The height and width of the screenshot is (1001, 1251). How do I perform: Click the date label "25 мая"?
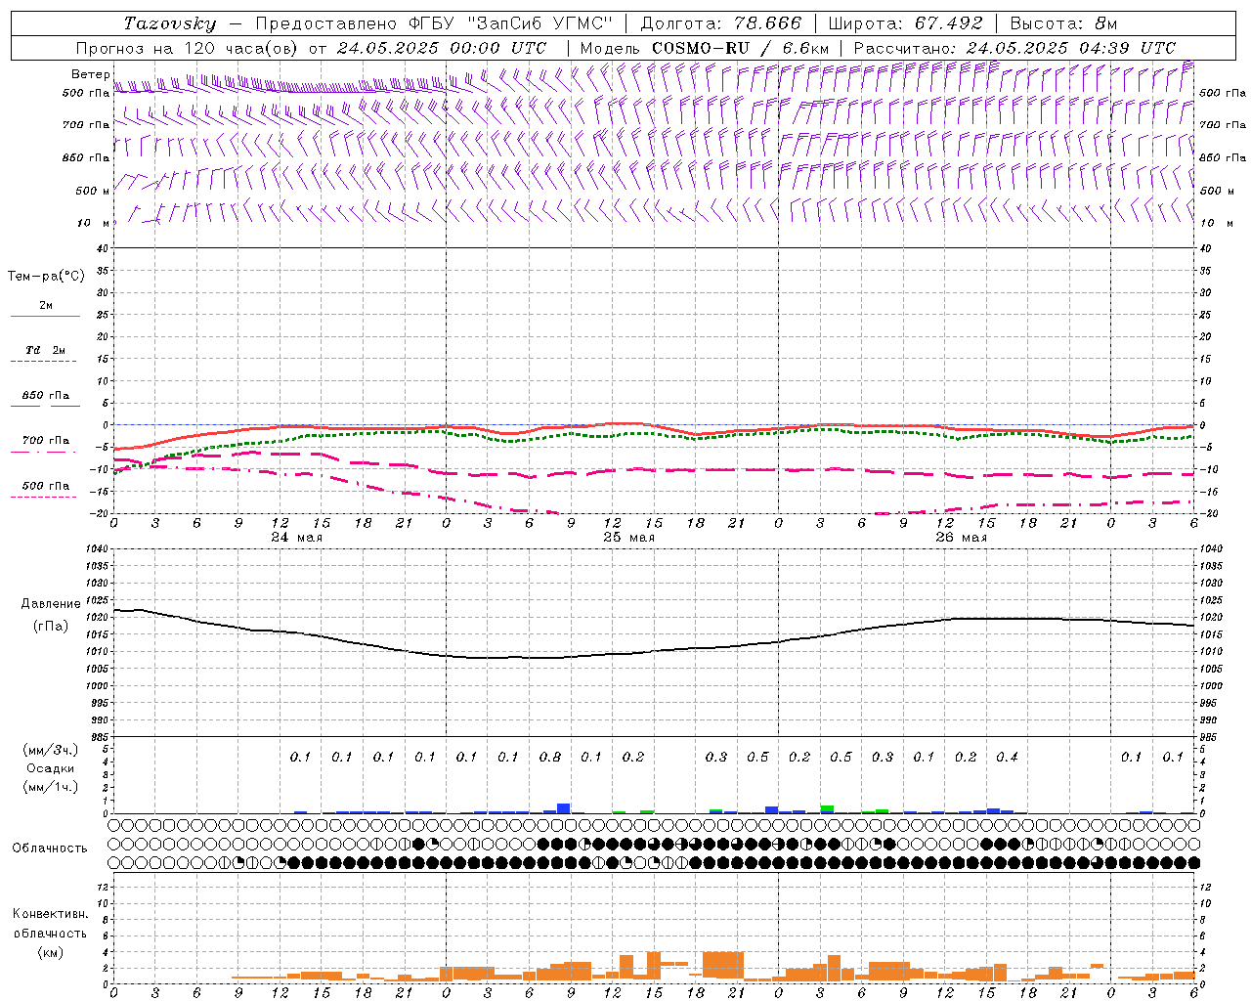pyautogui.click(x=628, y=538)
